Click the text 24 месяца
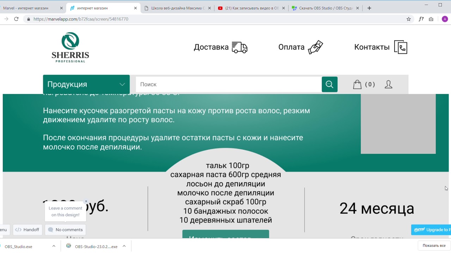Image resolution: width=451 pixels, height=253 pixels. click(x=377, y=209)
